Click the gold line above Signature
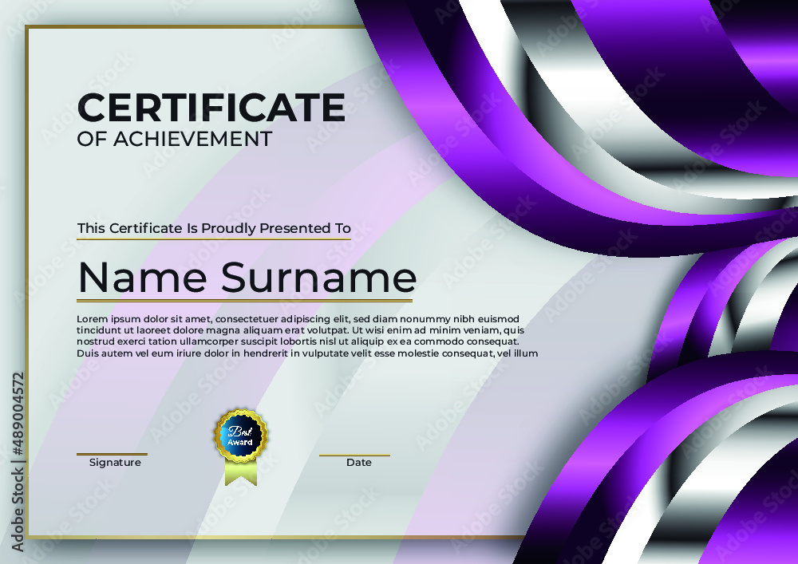 pos(112,454)
